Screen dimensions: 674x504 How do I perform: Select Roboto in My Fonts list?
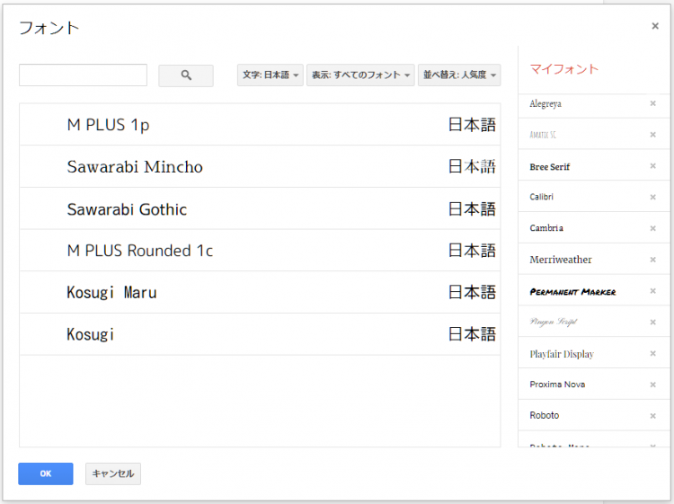click(x=545, y=415)
